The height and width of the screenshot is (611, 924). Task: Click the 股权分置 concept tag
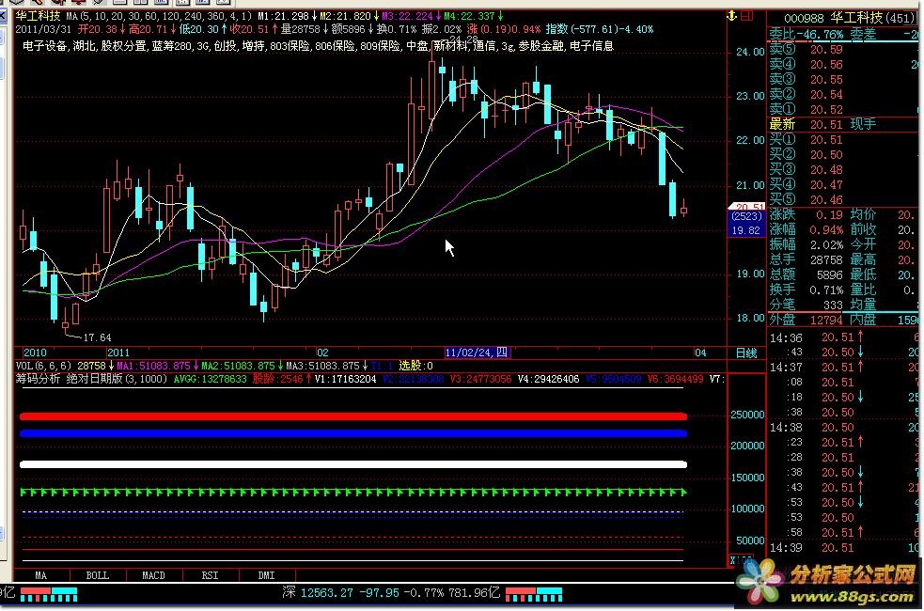point(124,45)
